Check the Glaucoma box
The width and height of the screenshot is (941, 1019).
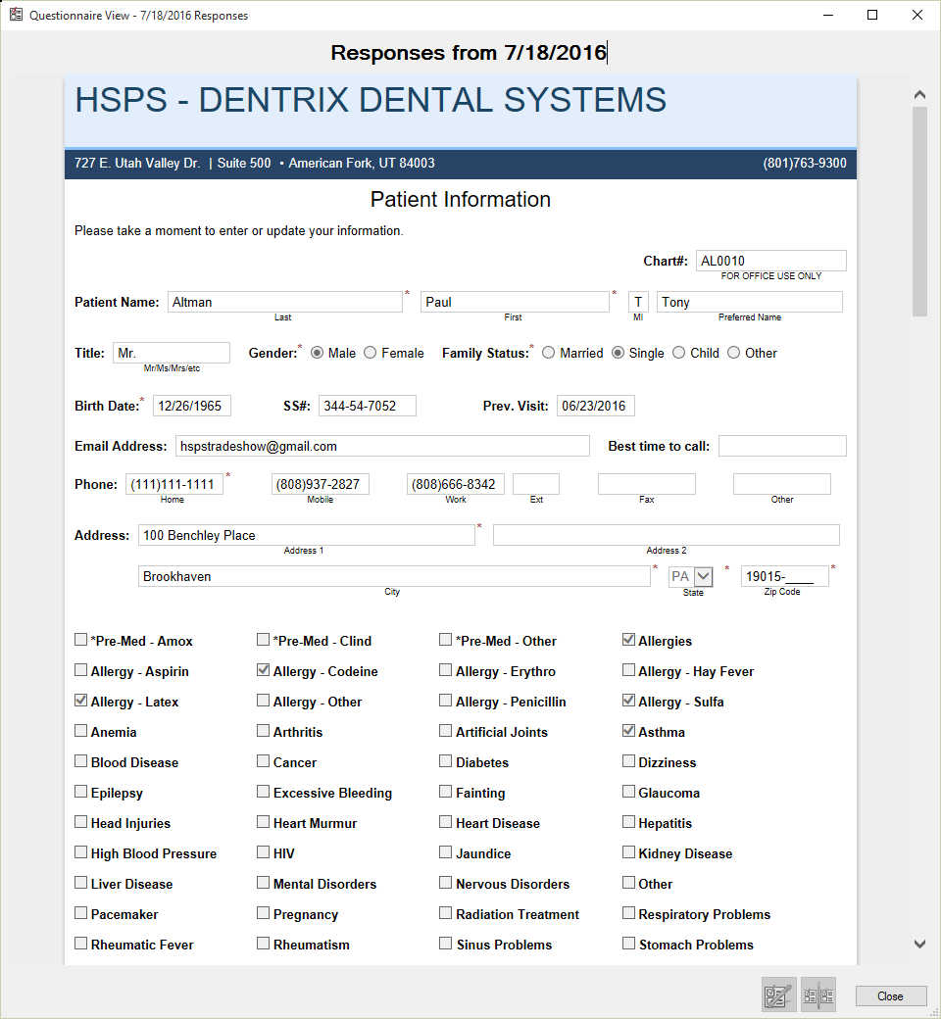point(628,792)
